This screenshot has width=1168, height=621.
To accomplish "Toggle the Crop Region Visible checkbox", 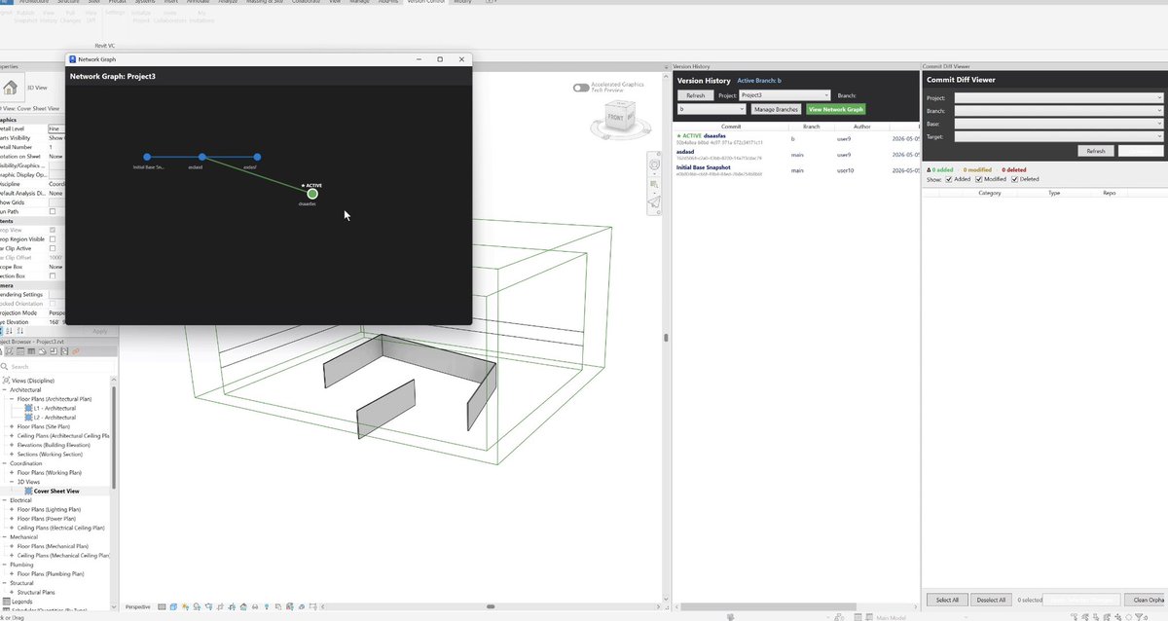I will tap(53, 238).
